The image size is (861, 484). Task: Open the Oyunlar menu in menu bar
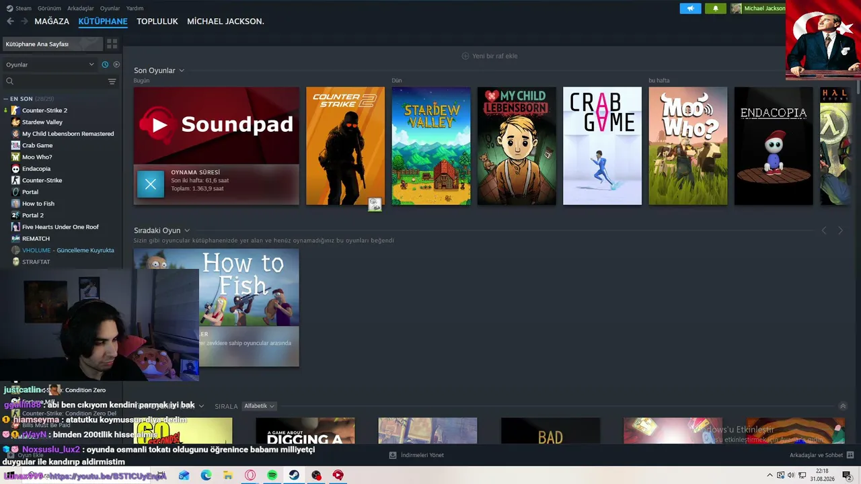point(110,8)
